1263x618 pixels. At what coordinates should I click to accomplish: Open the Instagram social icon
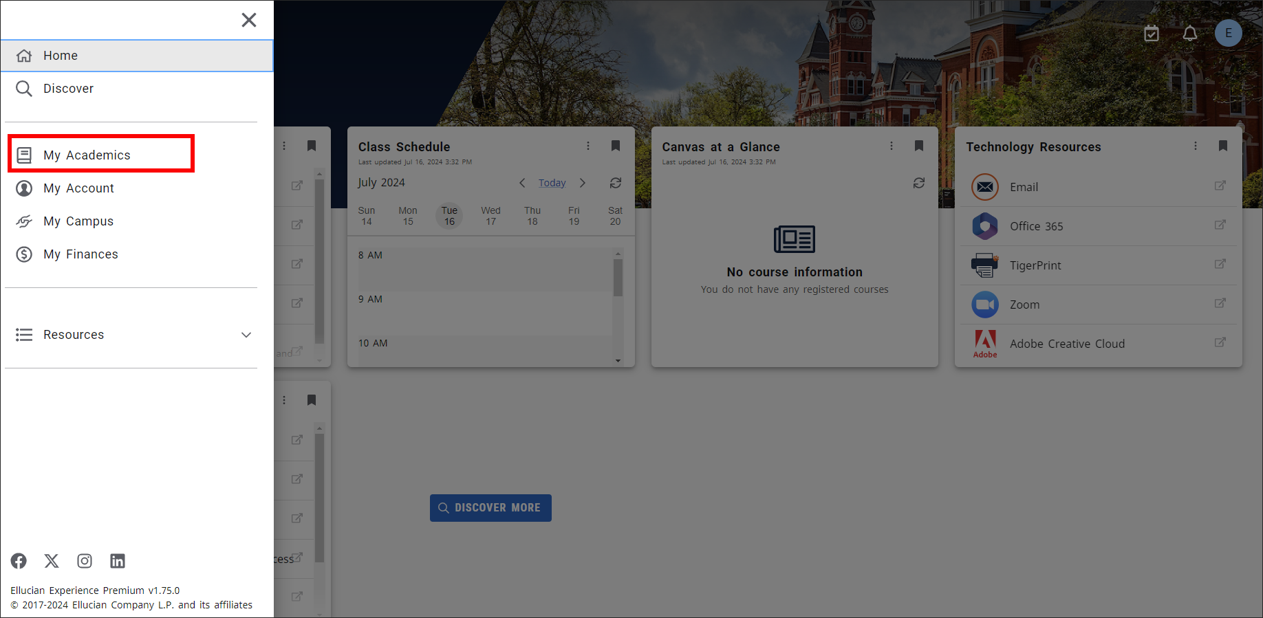point(85,561)
